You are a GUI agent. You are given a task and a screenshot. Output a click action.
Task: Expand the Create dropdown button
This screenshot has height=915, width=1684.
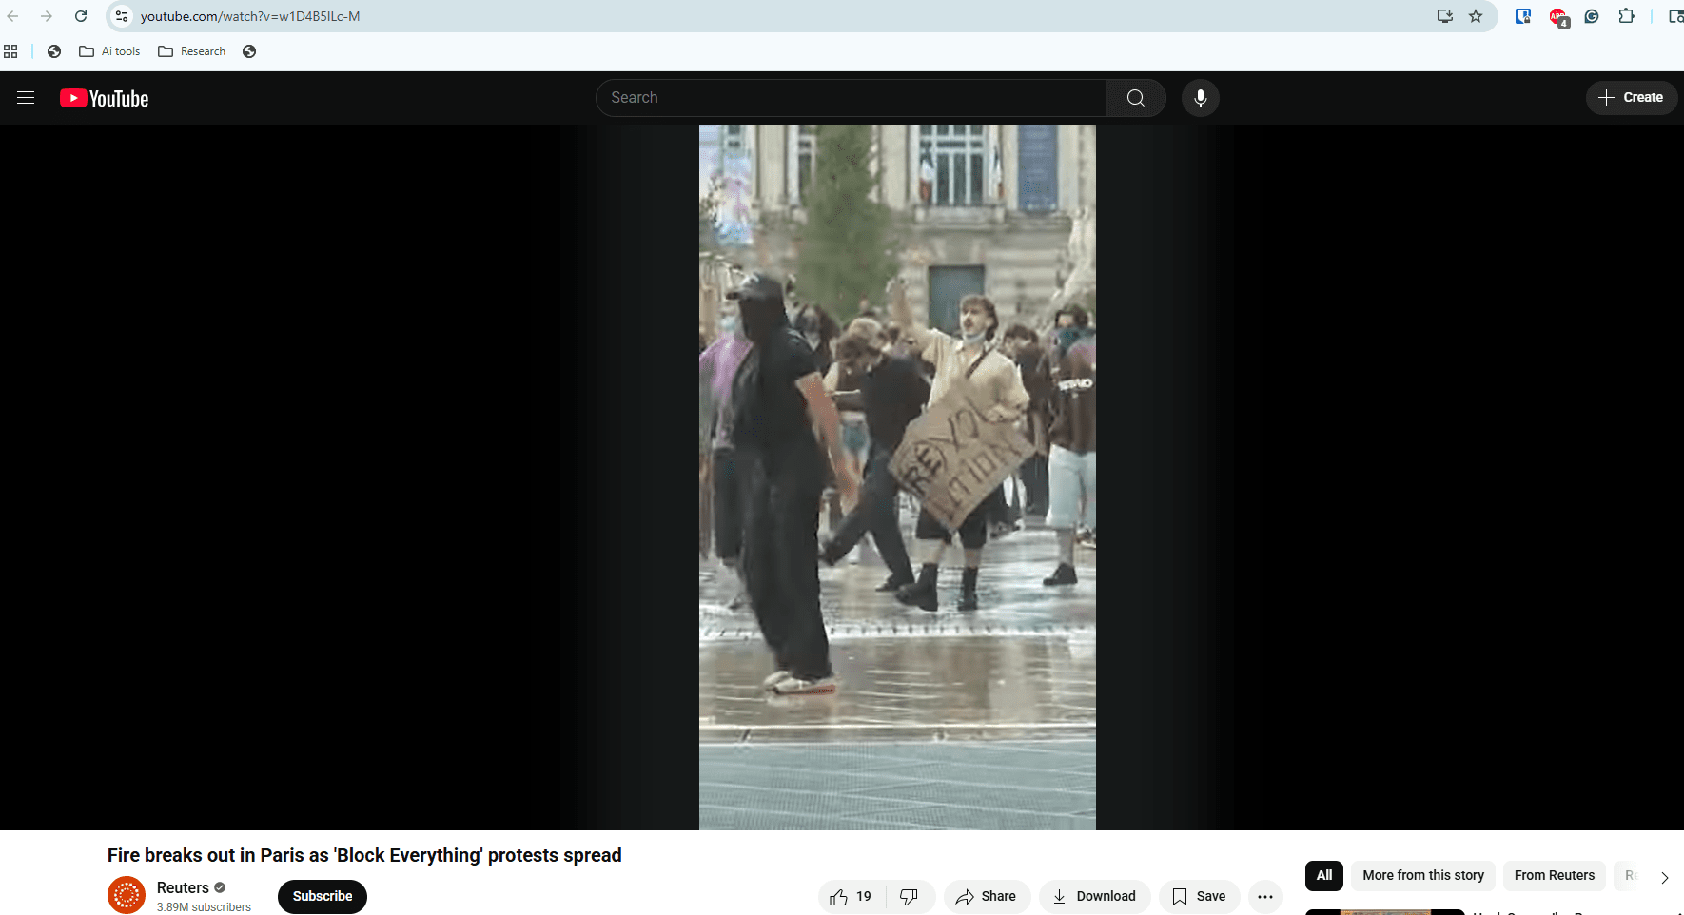[1631, 98]
